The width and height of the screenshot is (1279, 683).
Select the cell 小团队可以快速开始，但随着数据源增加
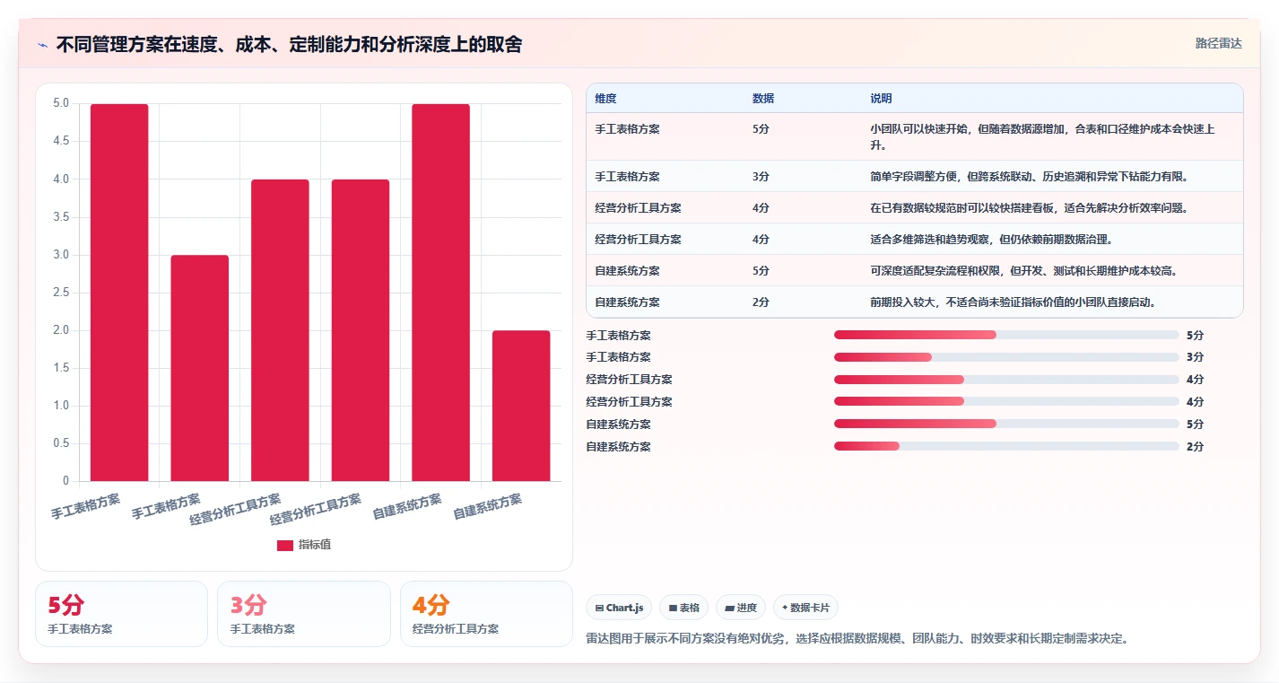(x=1051, y=136)
